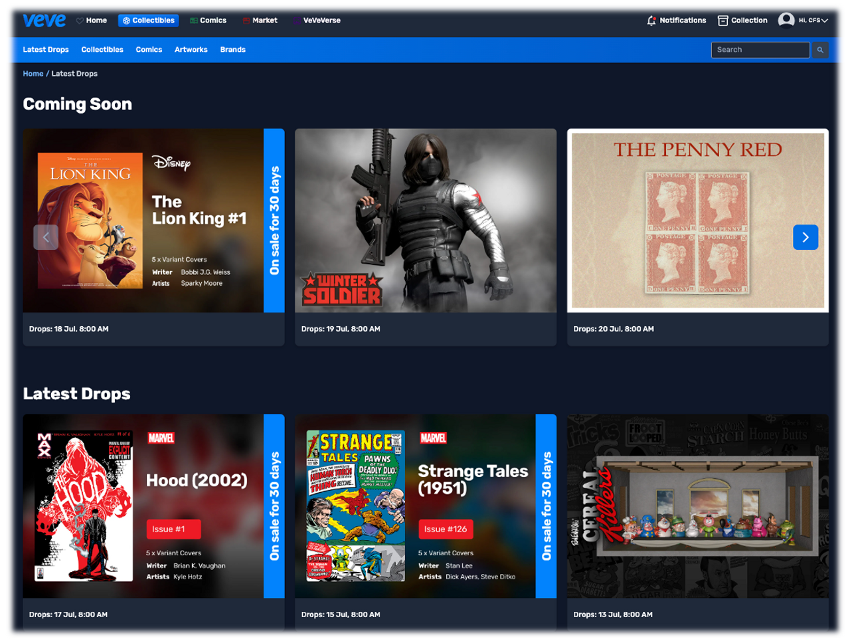Viewport: 850px width, 643px height.
Task: Click the Hood comic cover image
Action: point(84,506)
